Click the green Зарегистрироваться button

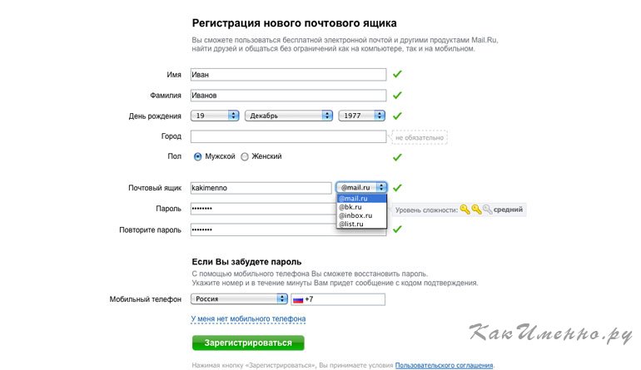(248, 343)
